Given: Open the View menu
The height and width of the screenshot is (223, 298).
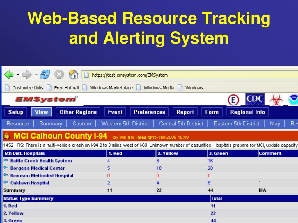Looking at the screenshot, I should pos(41,112).
